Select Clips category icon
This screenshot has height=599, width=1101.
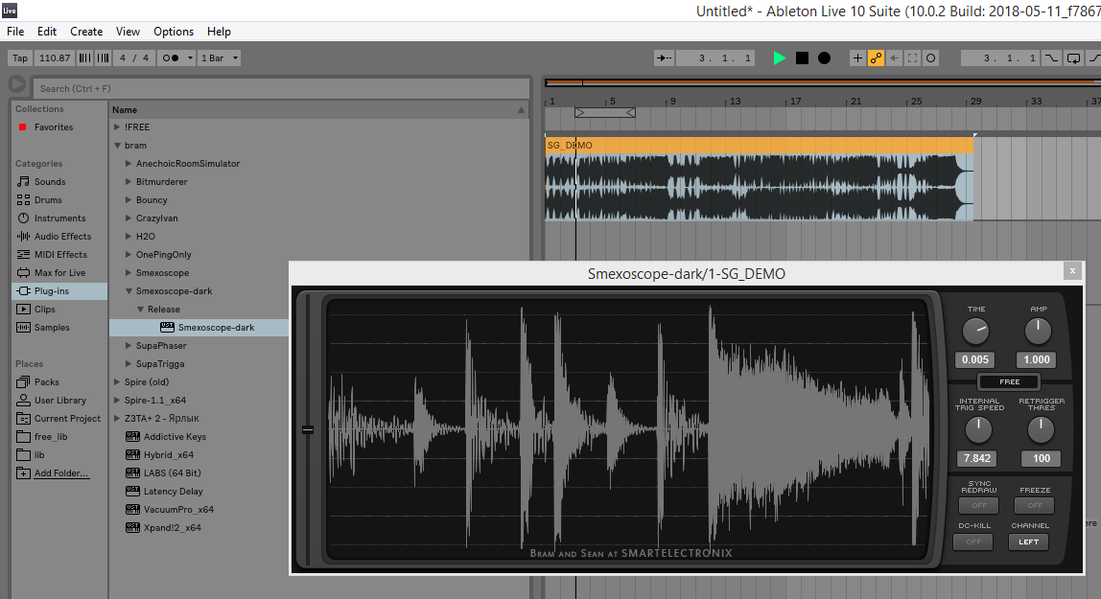pos(23,310)
